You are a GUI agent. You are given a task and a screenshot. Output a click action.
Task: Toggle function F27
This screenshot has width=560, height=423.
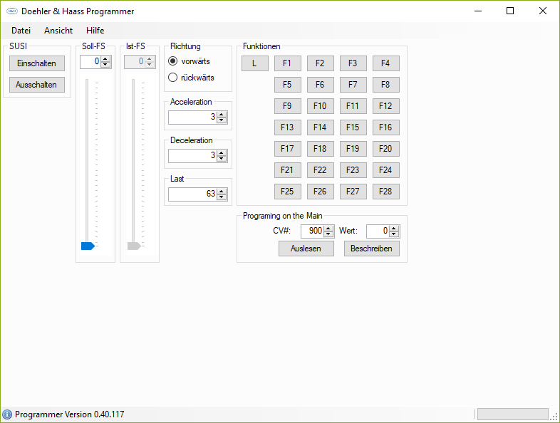pyautogui.click(x=353, y=192)
